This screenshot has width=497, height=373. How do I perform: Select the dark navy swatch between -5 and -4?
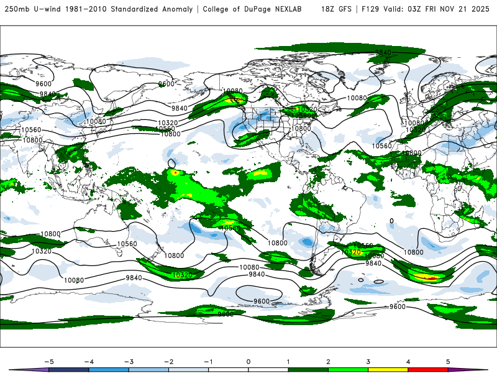[69, 370]
